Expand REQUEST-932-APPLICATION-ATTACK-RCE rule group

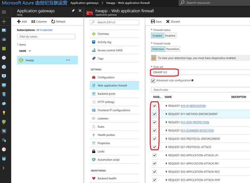166,172
